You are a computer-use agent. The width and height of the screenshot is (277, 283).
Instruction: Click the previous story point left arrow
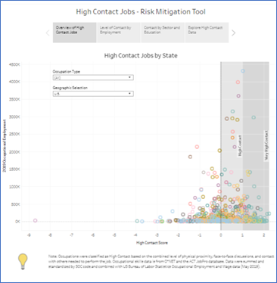pyautogui.click(x=48, y=33)
